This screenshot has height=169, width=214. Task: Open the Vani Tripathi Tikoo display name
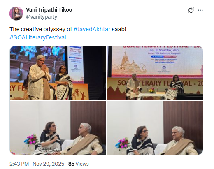49,10
